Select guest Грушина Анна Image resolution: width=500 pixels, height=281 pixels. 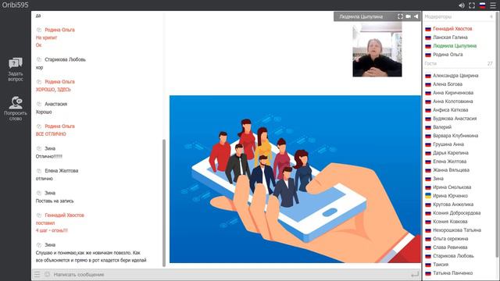pos(448,144)
